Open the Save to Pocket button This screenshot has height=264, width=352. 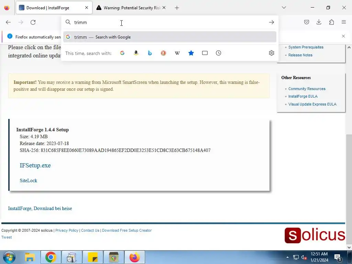point(307,22)
